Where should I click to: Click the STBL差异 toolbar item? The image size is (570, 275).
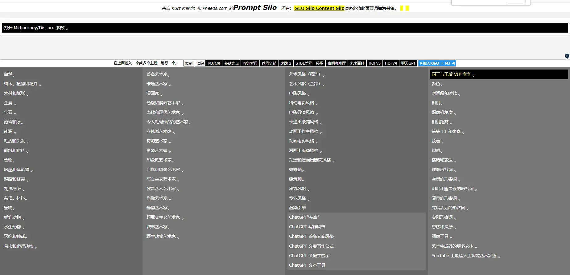coord(304,63)
